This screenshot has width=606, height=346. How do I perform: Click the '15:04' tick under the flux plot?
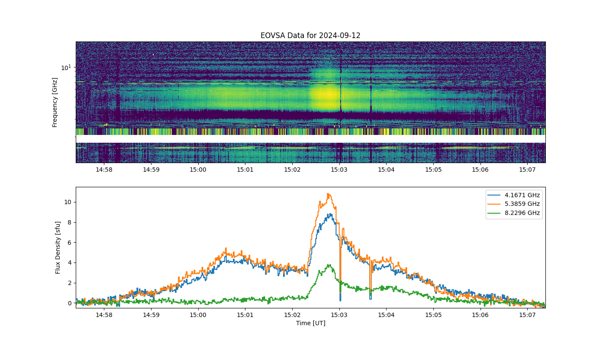386,315
